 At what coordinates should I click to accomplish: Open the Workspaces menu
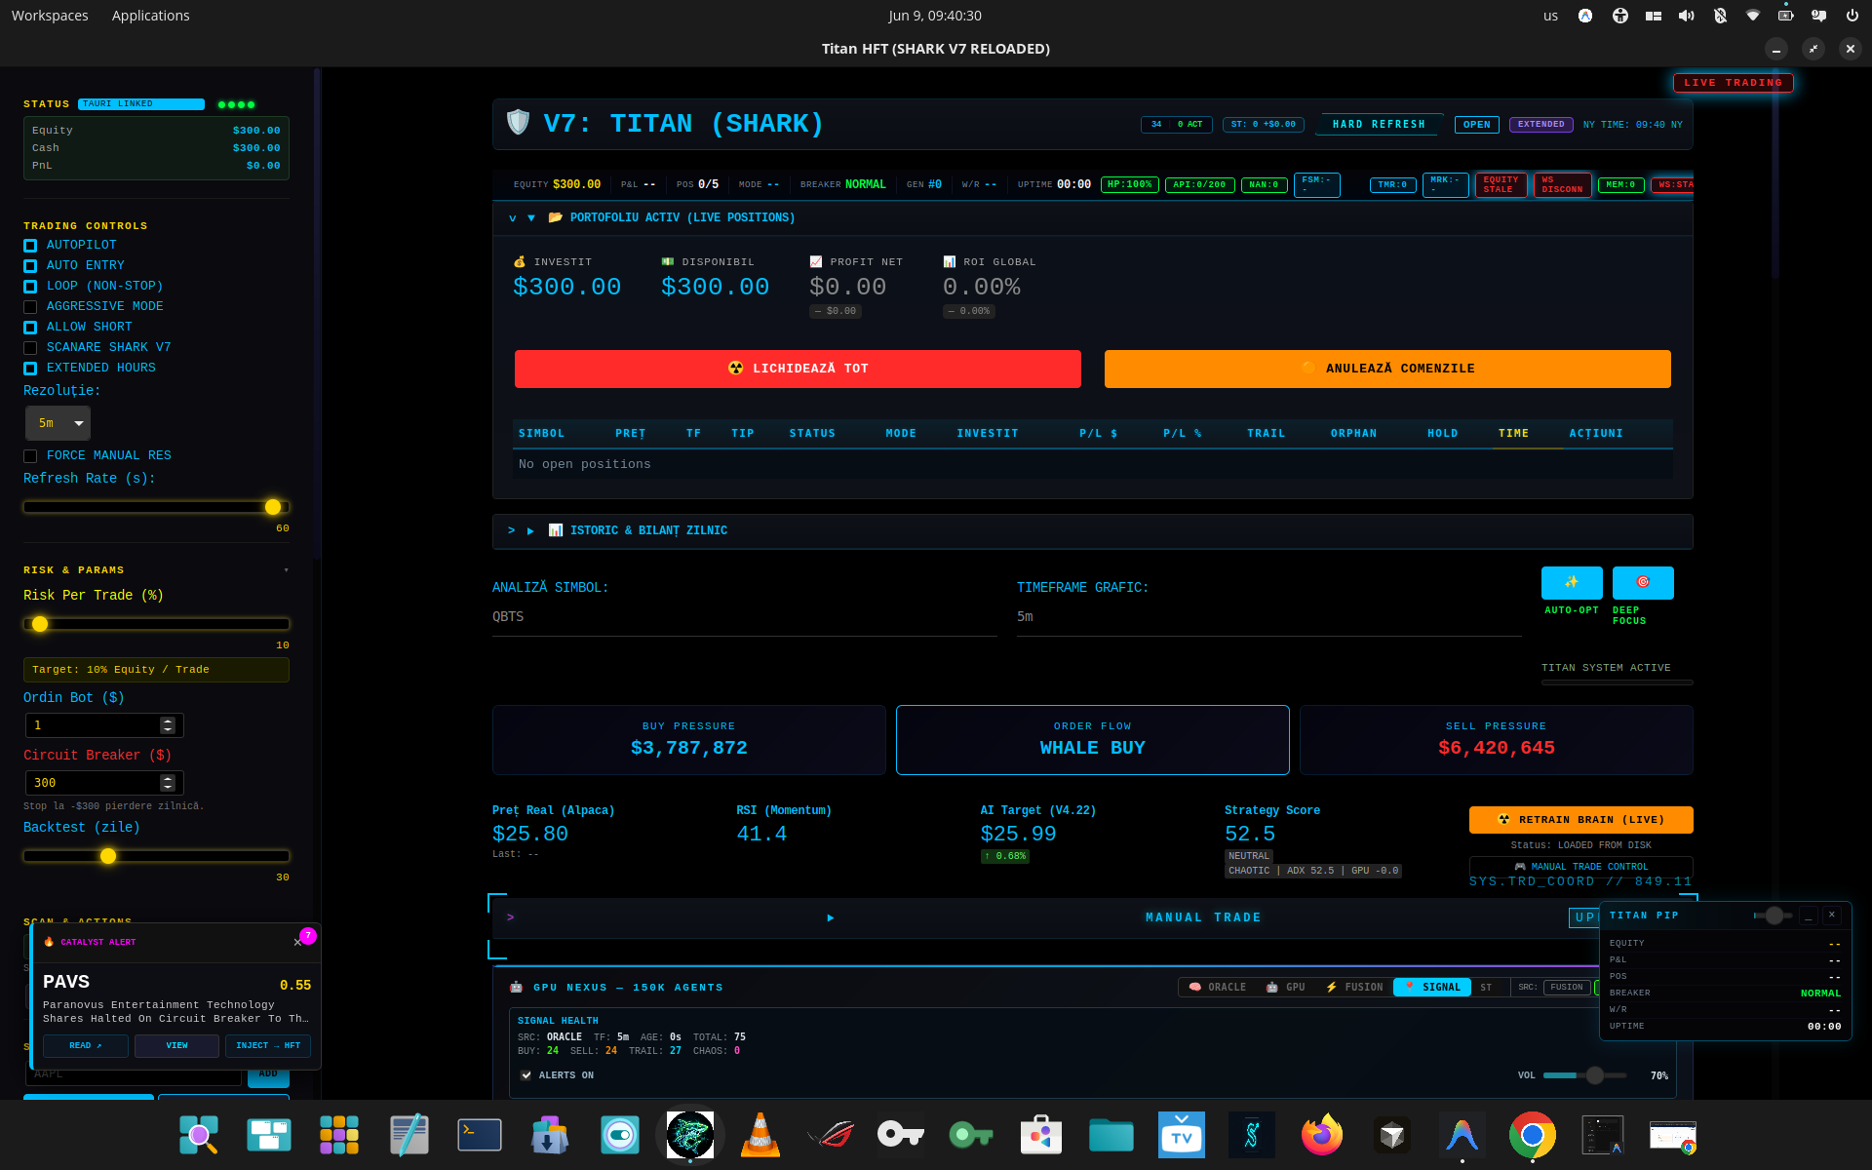coord(50,16)
